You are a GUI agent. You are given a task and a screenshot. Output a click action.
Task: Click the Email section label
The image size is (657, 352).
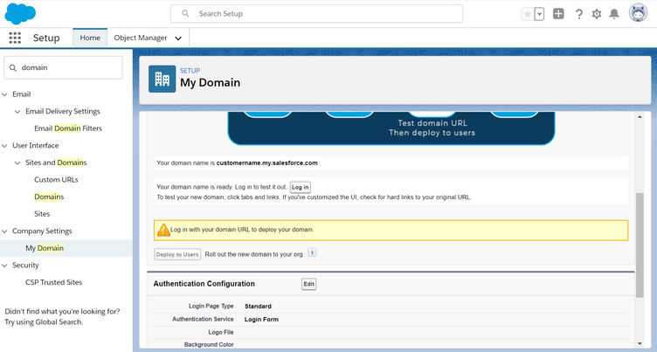[21, 94]
